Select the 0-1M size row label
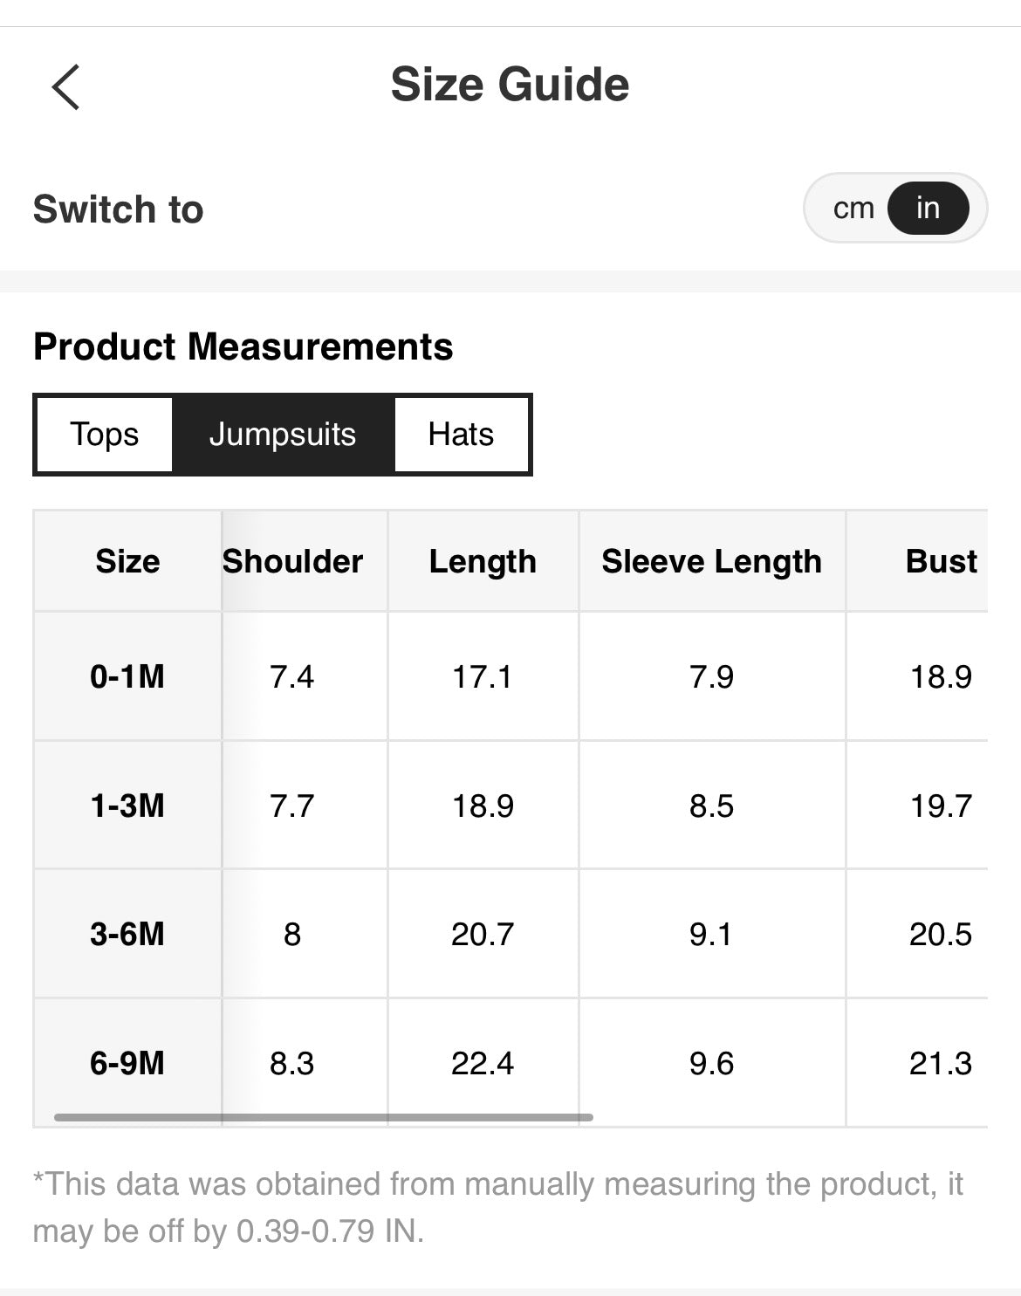This screenshot has height=1296, width=1021. (x=127, y=676)
